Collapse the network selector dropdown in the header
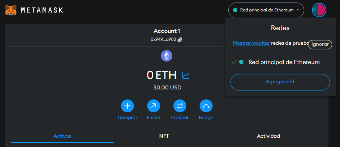340x147 pixels. [266, 10]
